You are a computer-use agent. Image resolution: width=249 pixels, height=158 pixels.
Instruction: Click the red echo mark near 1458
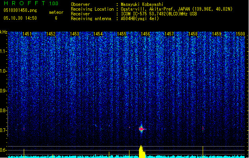click(203, 128)
